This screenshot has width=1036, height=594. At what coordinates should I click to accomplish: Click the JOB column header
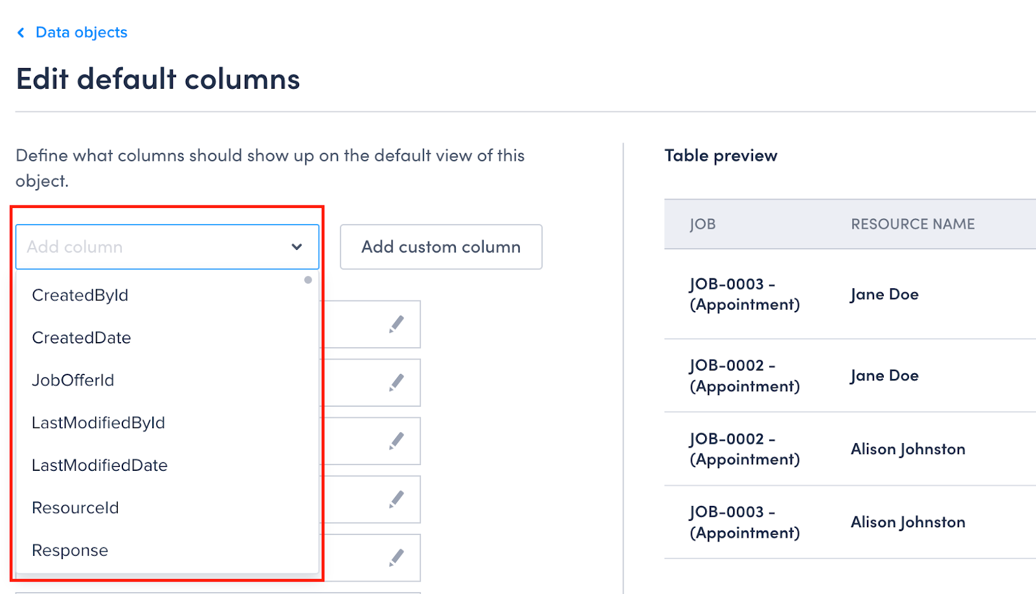coord(703,224)
